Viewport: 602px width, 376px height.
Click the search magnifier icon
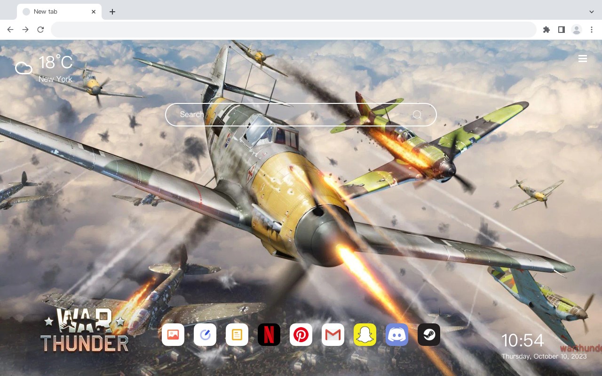coord(417,115)
